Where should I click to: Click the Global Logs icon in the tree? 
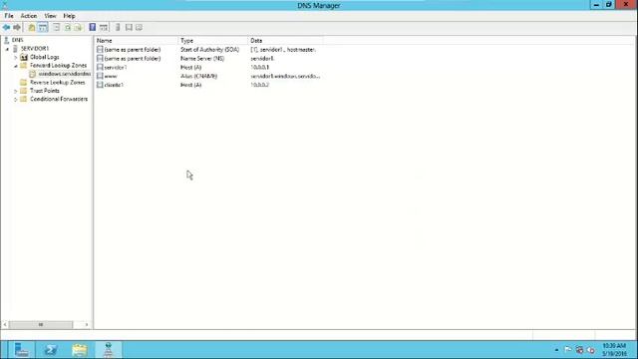click(x=24, y=58)
